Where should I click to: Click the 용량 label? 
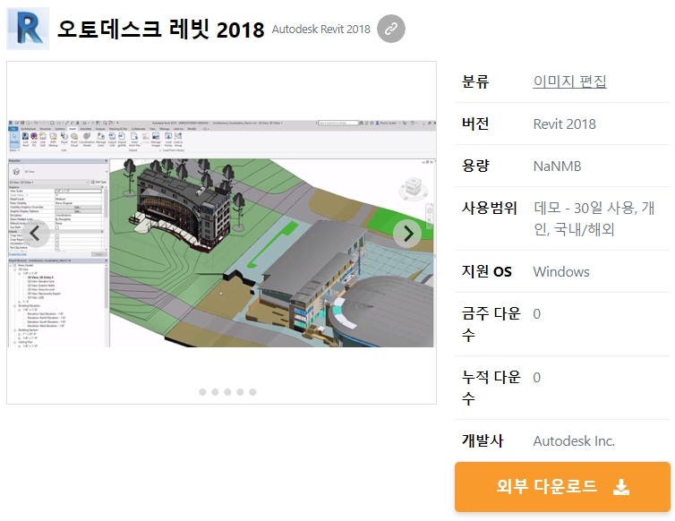pyautogui.click(x=475, y=167)
